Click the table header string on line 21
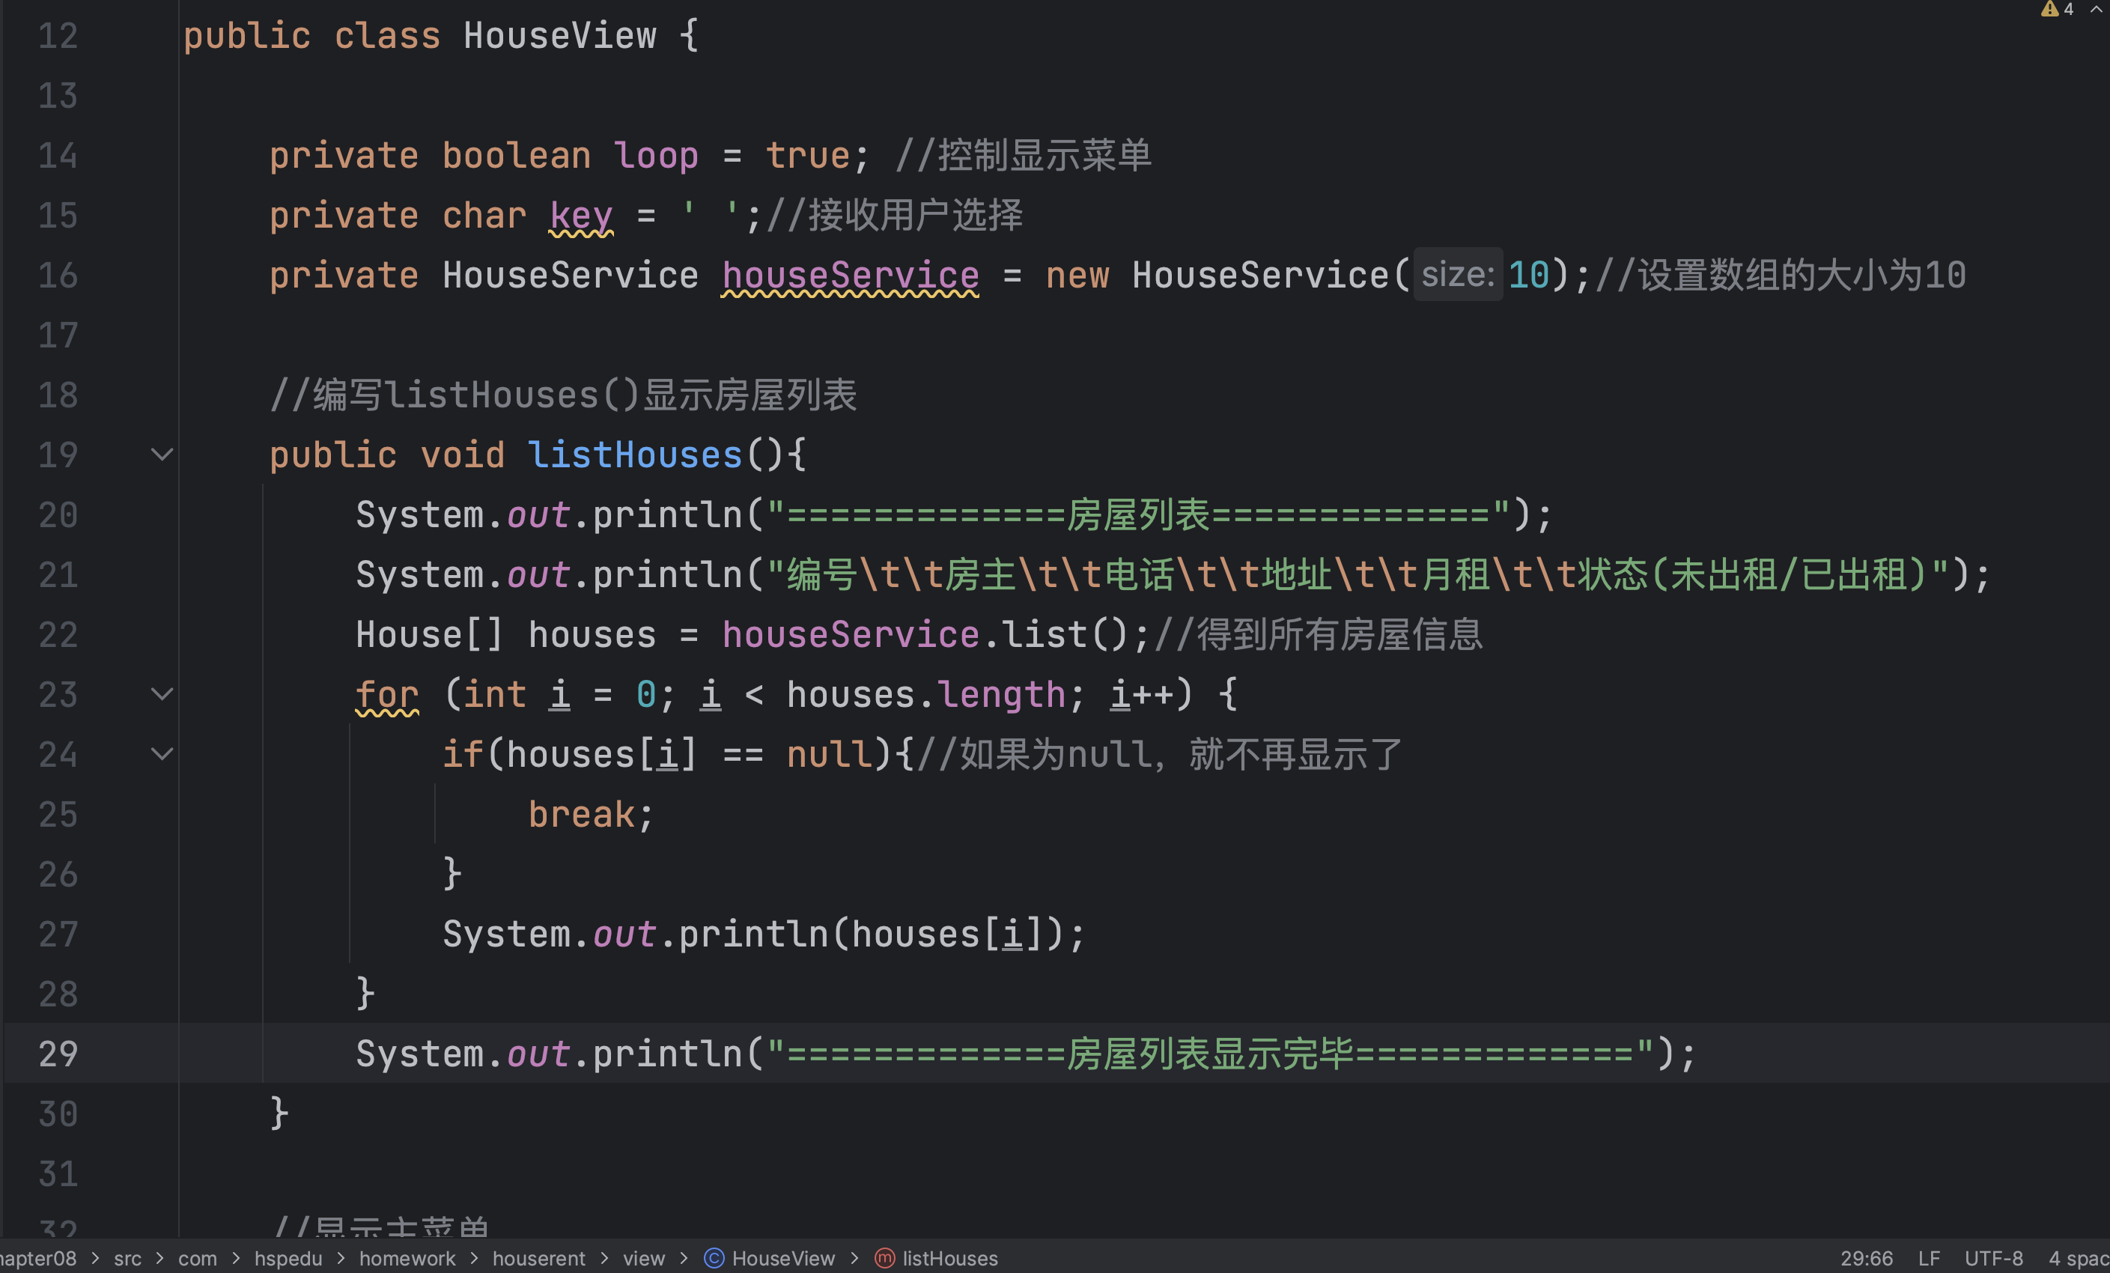Viewport: 2110px width, 1273px height. [1358, 574]
